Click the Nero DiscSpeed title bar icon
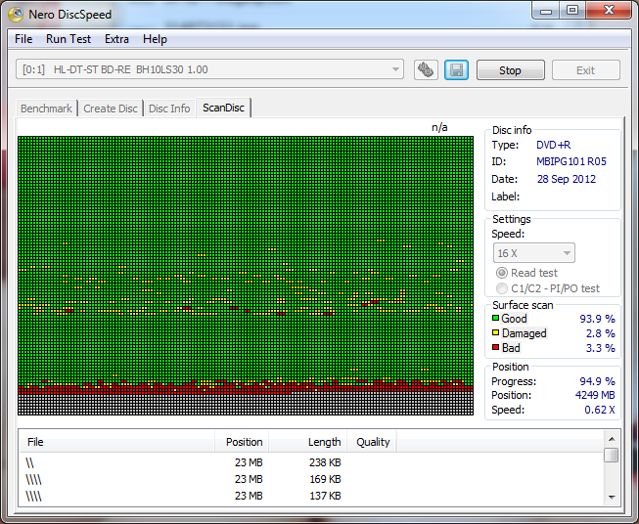The image size is (639, 524). pos(16,15)
